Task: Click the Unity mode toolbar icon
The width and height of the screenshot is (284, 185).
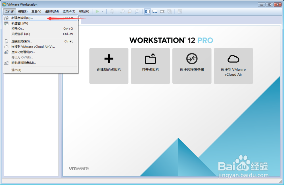Action: coord(170,12)
